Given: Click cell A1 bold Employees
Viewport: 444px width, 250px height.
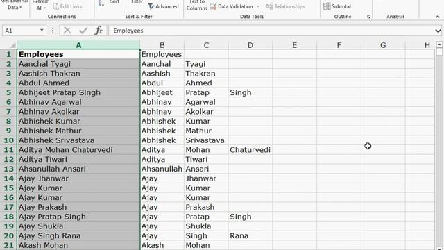Looking at the screenshot, I should (x=78, y=54).
